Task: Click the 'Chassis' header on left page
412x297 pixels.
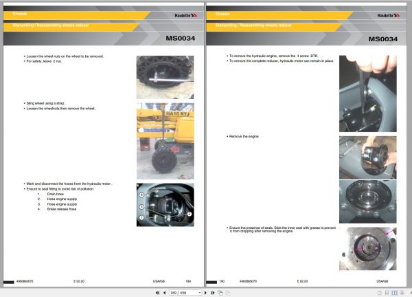Action: (20, 14)
